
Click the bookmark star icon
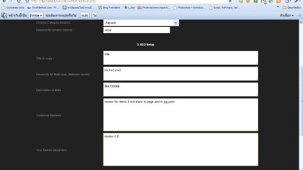[27, 1]
